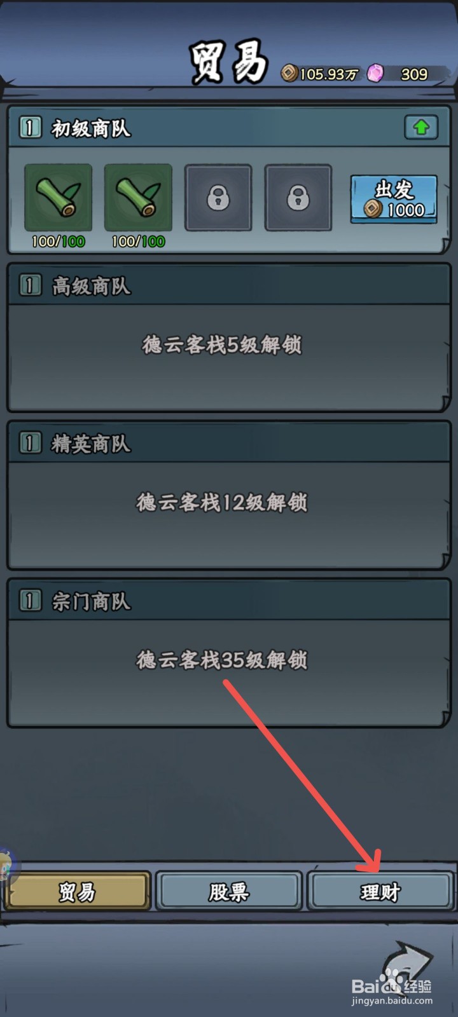Tap the 高级商队 locked panel
Image resolution: width=458 pixels, height=1017 pixels.
(228, 338)
